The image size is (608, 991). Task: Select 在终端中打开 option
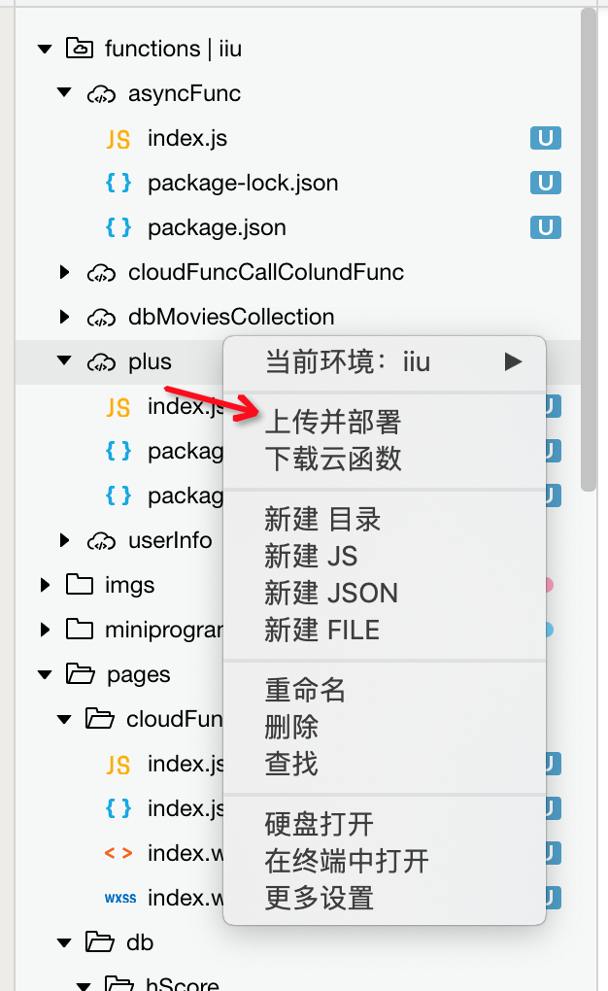[x=347, y=862]
